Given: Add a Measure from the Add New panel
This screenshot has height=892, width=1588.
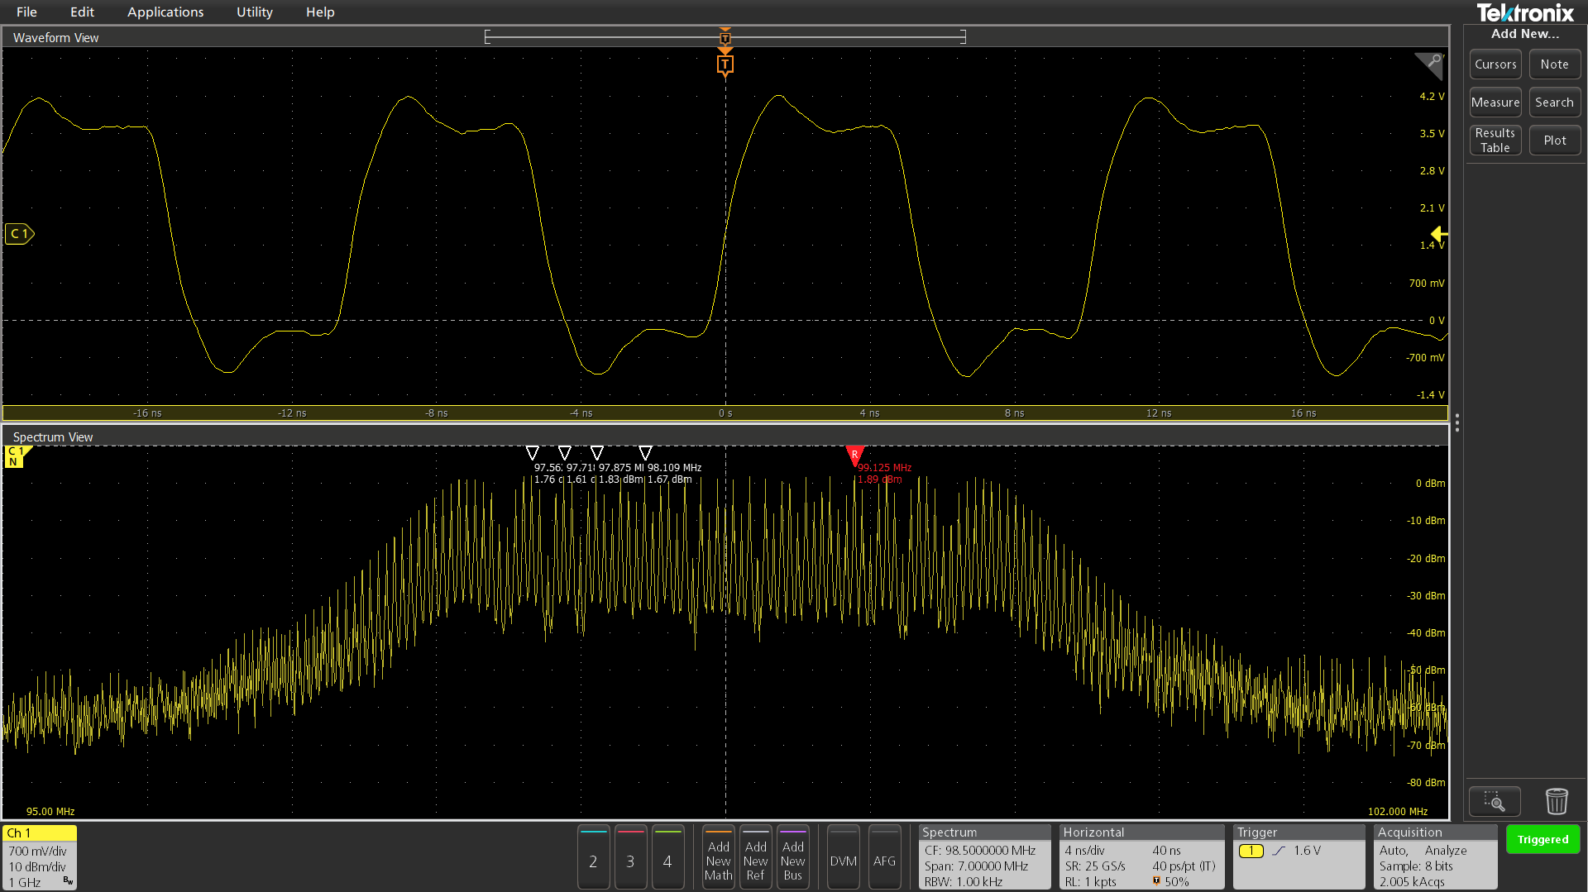Looking at the screenshot, I should (1495, 102).
